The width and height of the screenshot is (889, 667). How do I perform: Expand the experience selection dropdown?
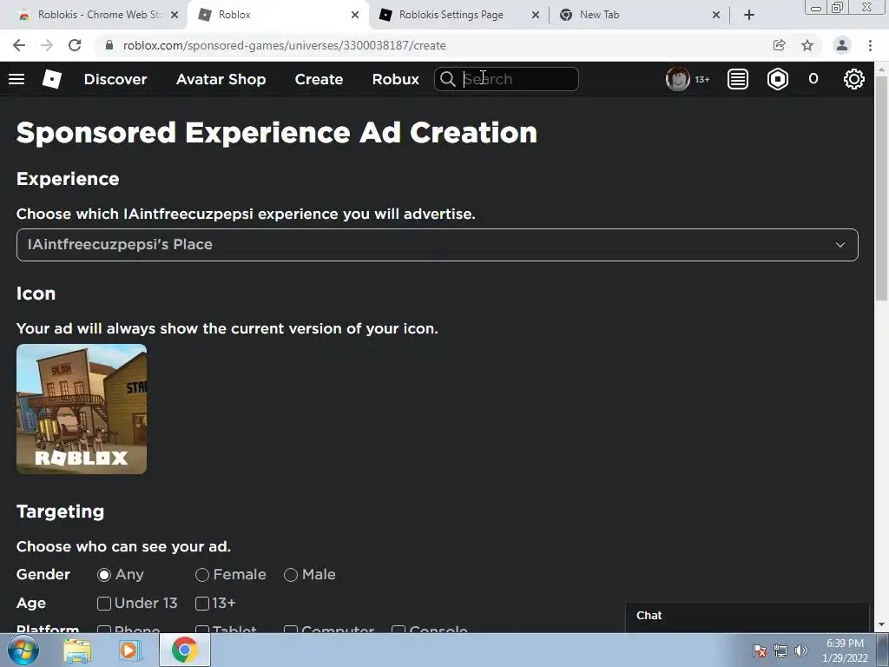point(438,245)
